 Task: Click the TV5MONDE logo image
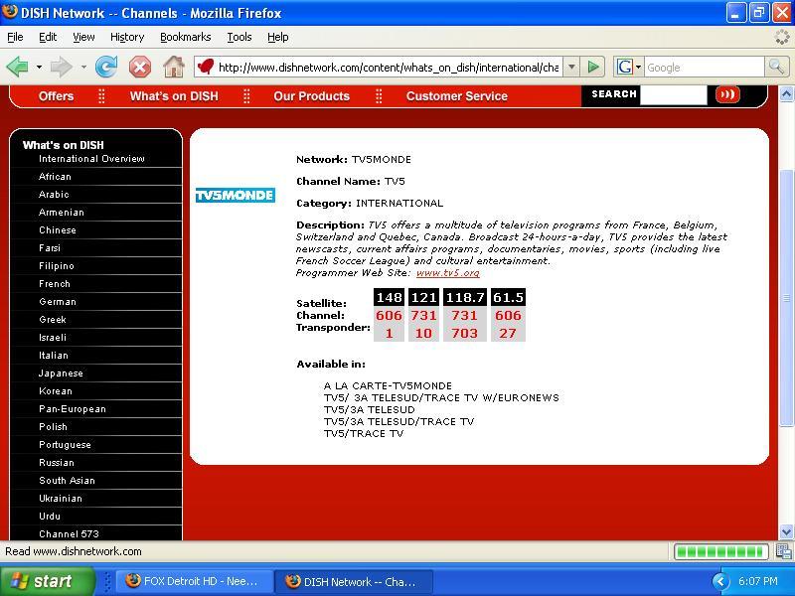pyautogui.click(x=236, y=195)
